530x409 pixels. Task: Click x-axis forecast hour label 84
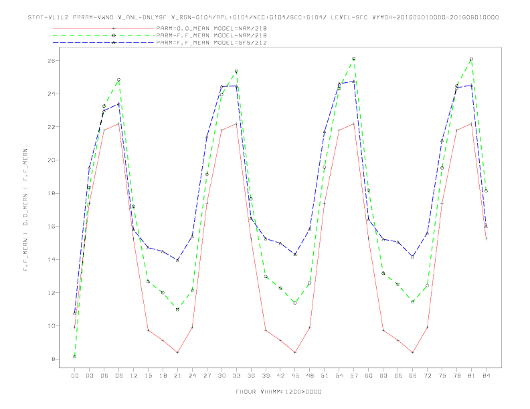pos(487,376)
